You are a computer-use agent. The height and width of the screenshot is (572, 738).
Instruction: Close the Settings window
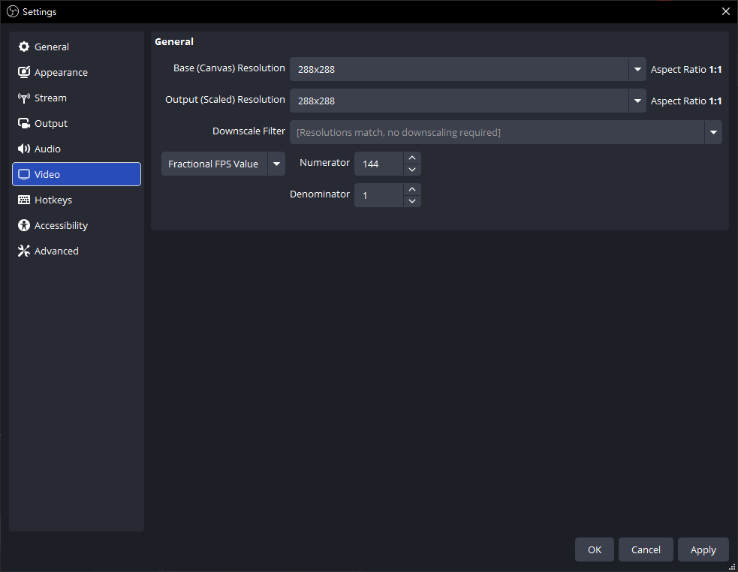point(726,11)
